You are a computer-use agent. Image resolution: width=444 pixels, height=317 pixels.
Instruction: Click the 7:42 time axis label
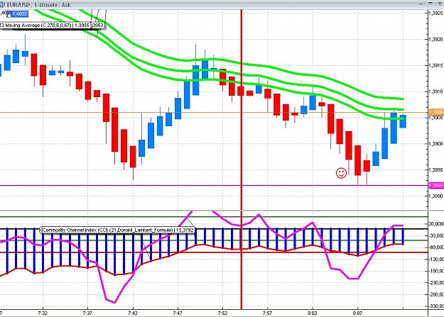click(133, 313)
